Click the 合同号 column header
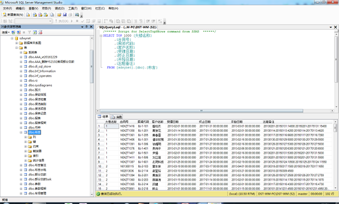 (128, 122)
